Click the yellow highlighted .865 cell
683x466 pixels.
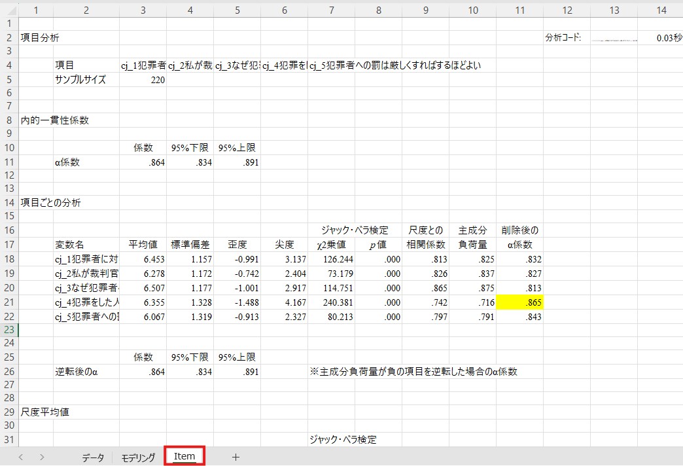(x=519, y=303)
